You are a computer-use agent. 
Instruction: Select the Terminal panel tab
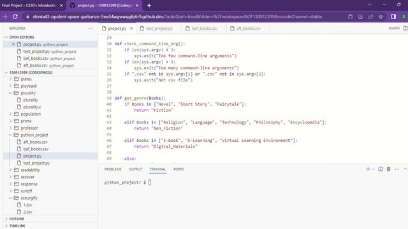pos(157,169)
